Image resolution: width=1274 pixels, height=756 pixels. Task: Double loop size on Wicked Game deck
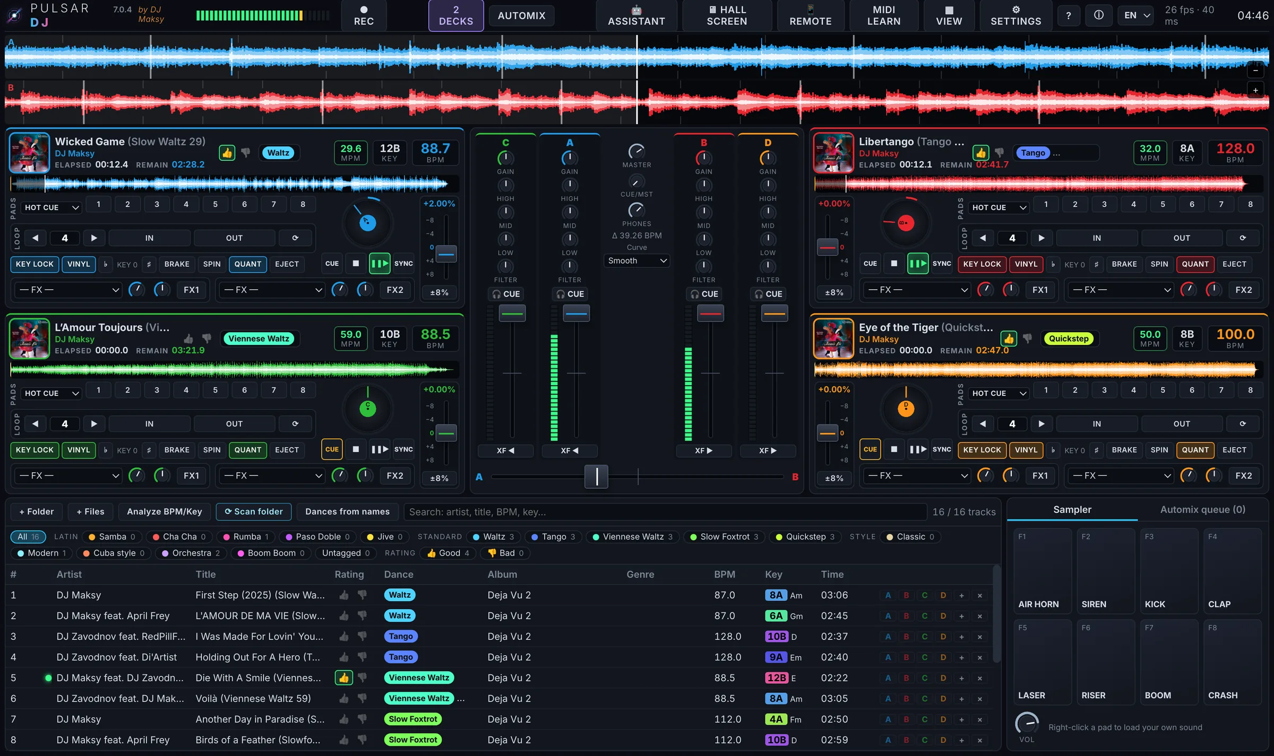point(94,238)
